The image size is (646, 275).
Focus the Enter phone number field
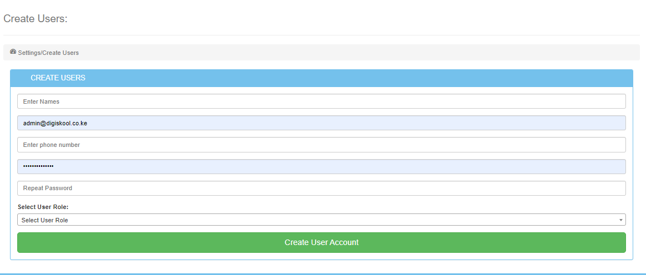321,145
